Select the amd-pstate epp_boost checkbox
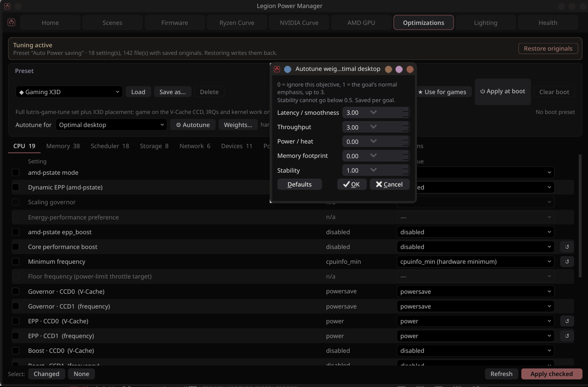The width and height of the screenshot is (588, 387). coord(16,232)
